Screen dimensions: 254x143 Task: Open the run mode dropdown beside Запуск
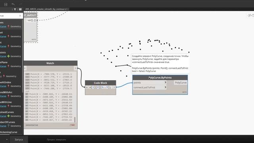pyautogui.click(x=7, y=139)
